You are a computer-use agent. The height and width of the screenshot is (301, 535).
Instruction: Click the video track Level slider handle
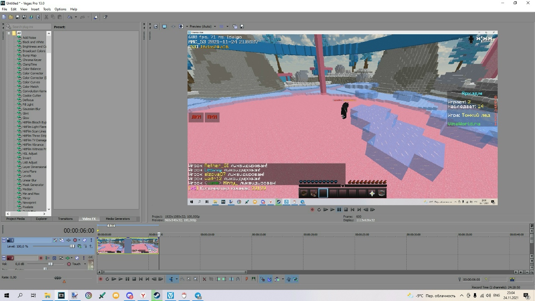[x=72, y=246]
